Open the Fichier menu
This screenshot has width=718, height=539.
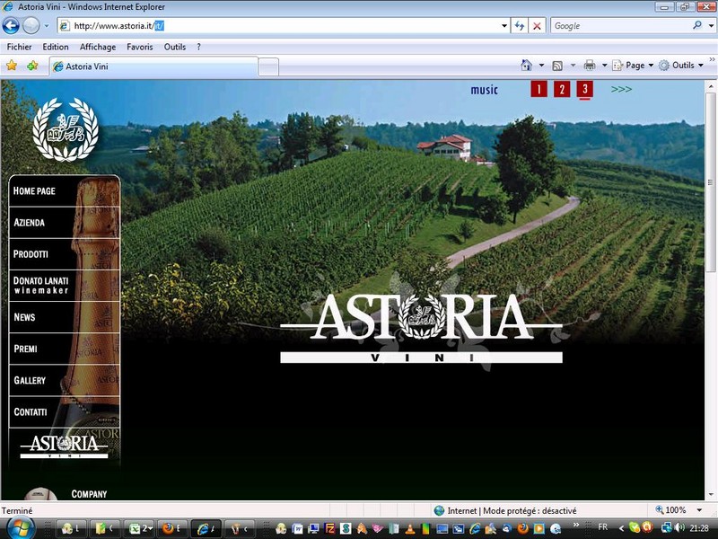[x=19, y=47]
